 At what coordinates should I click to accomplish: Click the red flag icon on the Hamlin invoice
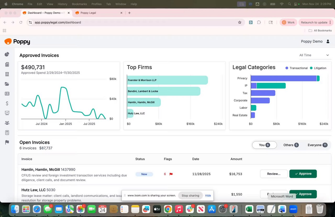pos(171,174)
